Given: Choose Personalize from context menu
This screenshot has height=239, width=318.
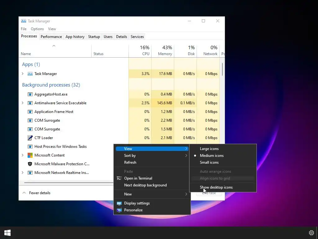Looking at the screenshot, I should (x=152, y=210).
